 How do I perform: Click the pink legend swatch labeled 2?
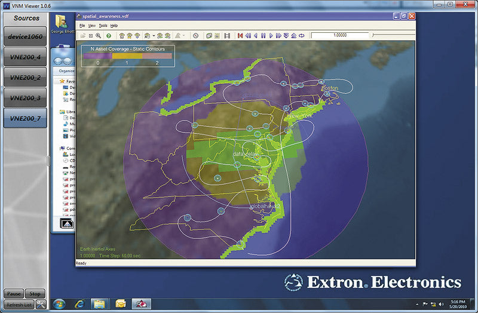[157, 56]
